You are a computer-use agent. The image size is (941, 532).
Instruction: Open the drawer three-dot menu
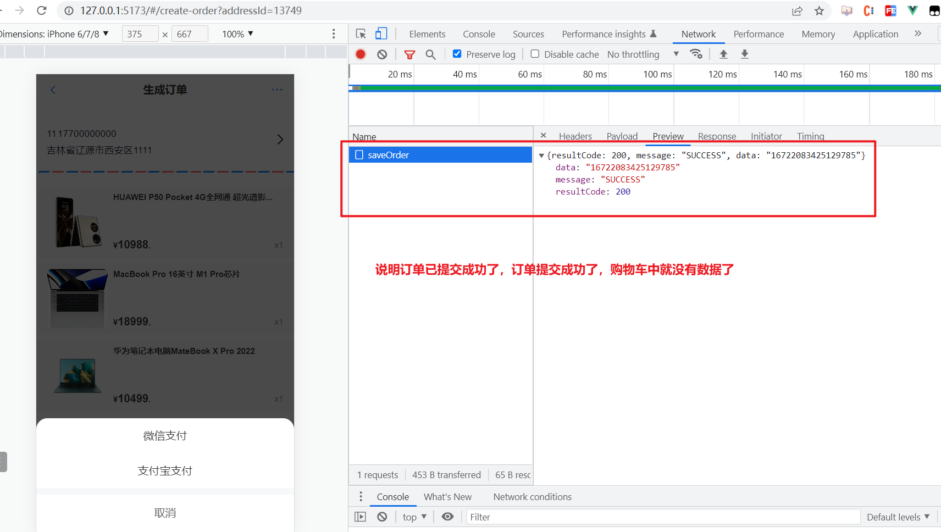tap(361, 497)
